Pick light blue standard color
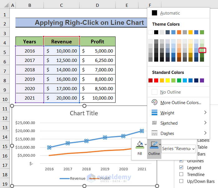This screenshot has height=188, width=218. pos(185,80)
